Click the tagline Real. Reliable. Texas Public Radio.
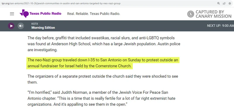This screenshot has height=109, width=234. pyautogui.click(x=94, y=14)
